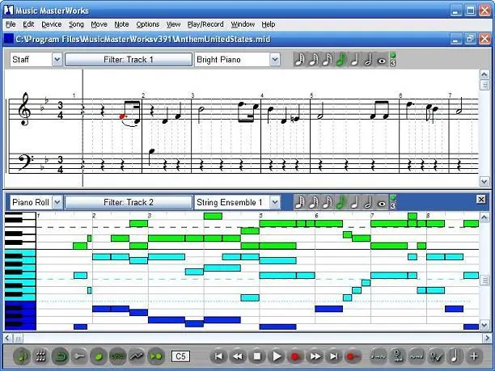Open the Song menu
495x371 pixels.
pyautogui.click(x=76, y=24)
